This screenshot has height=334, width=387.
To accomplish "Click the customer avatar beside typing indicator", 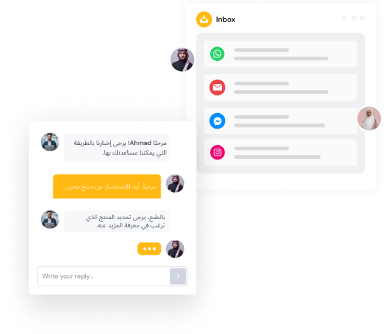I will pyautogui.click(x=175, y=249).
